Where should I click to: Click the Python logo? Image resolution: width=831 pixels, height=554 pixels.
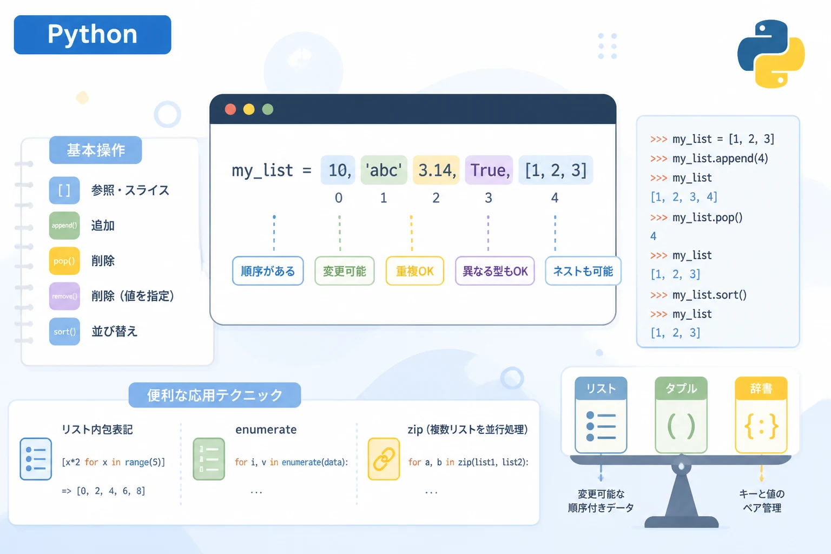tap(771, 54)
